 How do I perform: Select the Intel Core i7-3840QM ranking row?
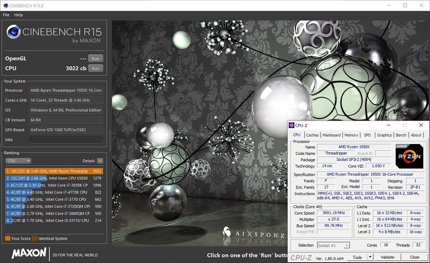coord(54,213)
